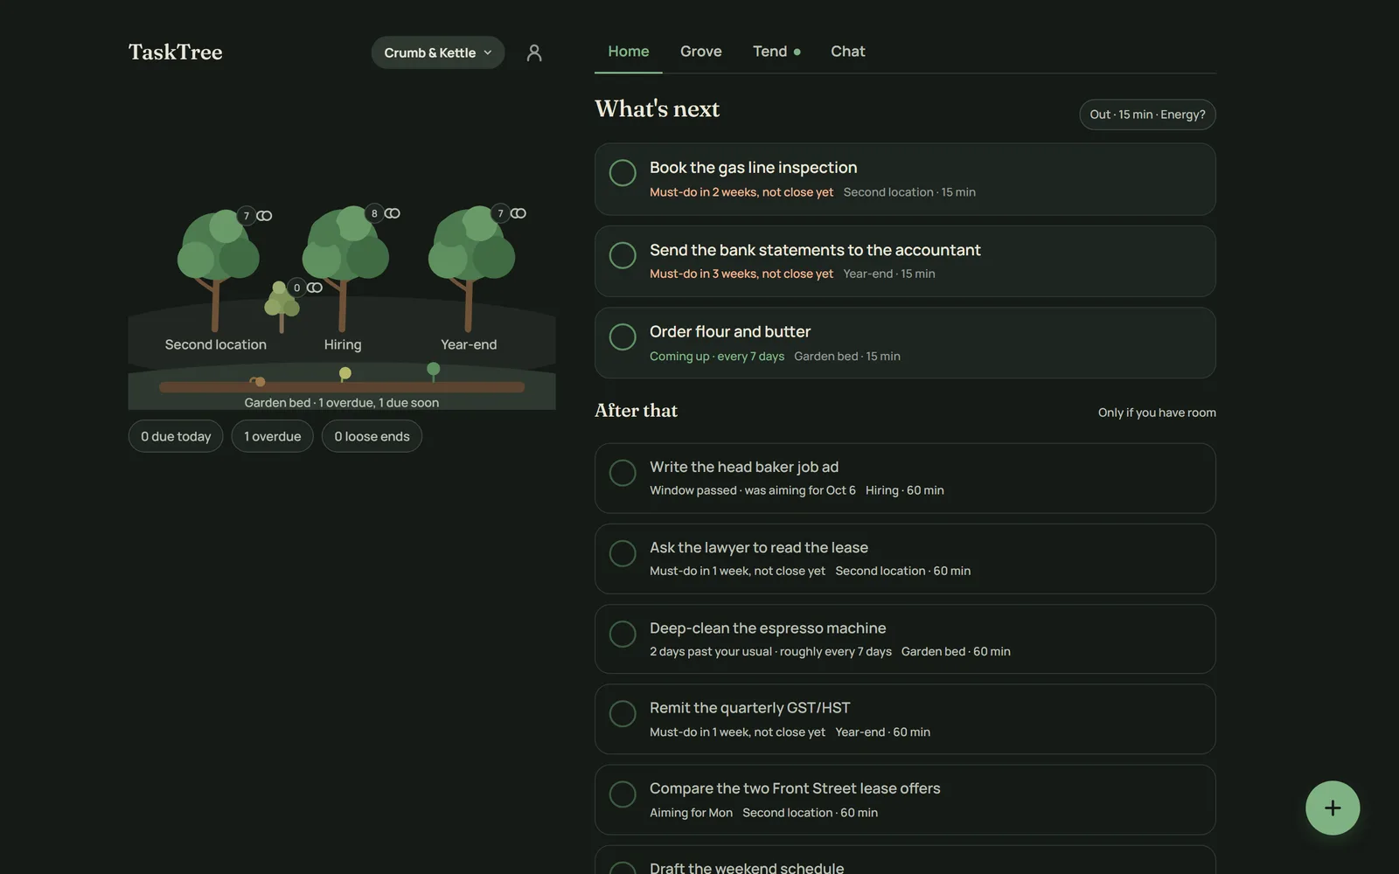Select the Hiring tree

click(x=345, y=267)
